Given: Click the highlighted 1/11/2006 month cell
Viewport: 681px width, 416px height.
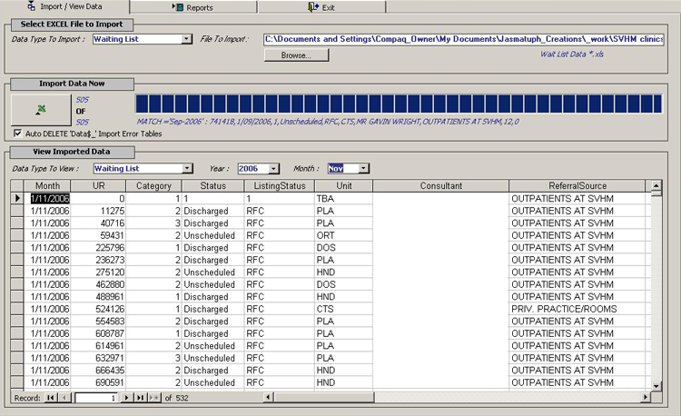Looking at the screenshot, I should tap(50, 198).
